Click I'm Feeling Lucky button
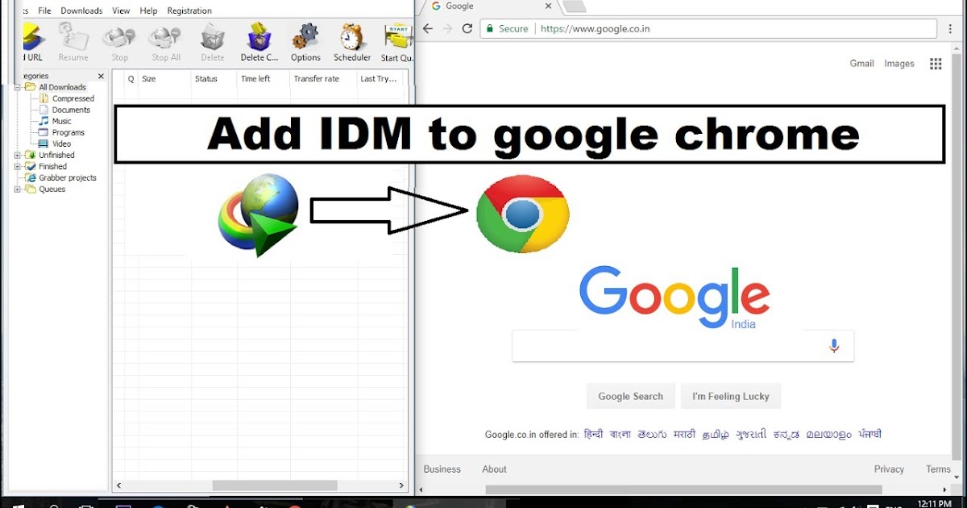 tap(731, 396)
